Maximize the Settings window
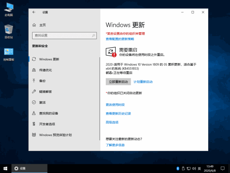Screen dimensions: 230x173 193,12
